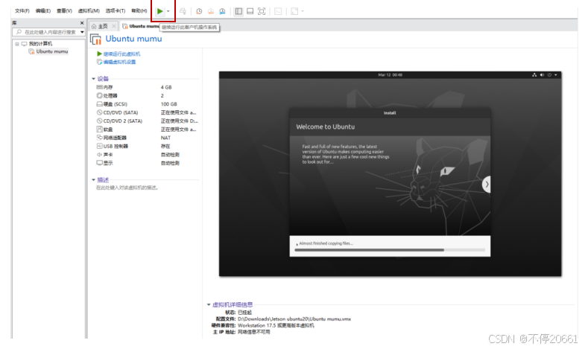Click the power icon in the Ubuntu top bar
This screenshot has height=349, width=588.
pyautogui.click(x=549, y=75)
